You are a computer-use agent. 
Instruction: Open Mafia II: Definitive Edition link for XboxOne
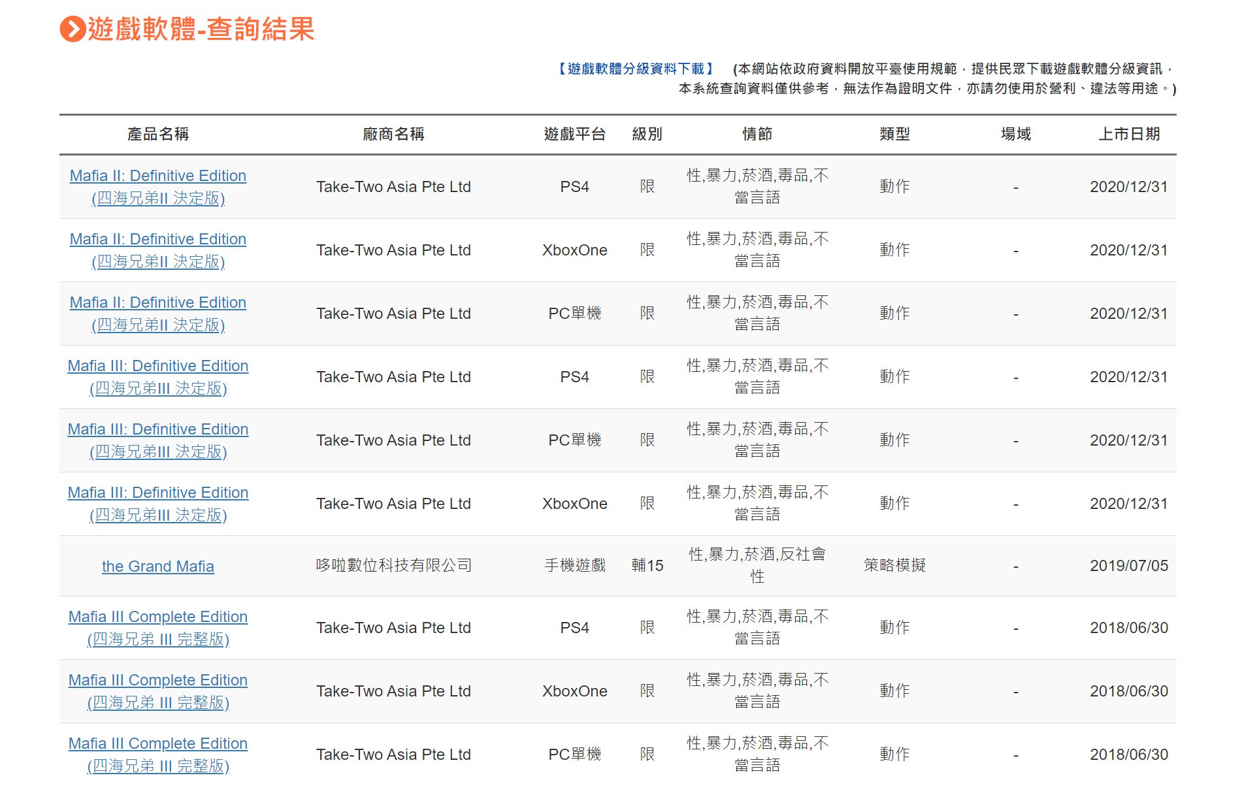point(158,240)
